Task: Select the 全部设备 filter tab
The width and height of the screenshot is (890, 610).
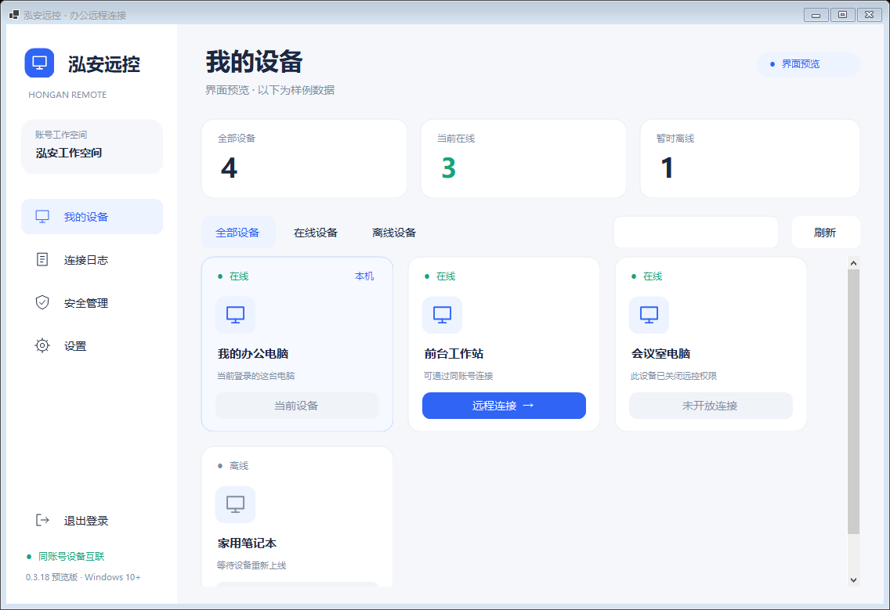Action: click(238, 232)
